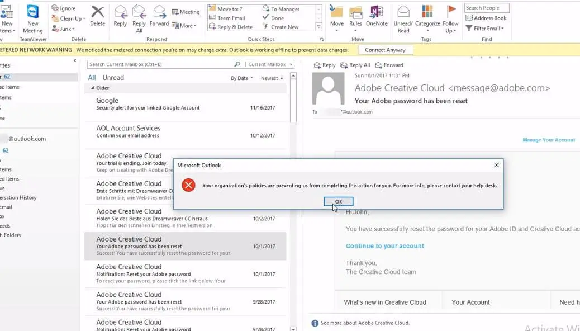Type in the Search People field
Screen dimensions: 580x331
click(486, 7)
